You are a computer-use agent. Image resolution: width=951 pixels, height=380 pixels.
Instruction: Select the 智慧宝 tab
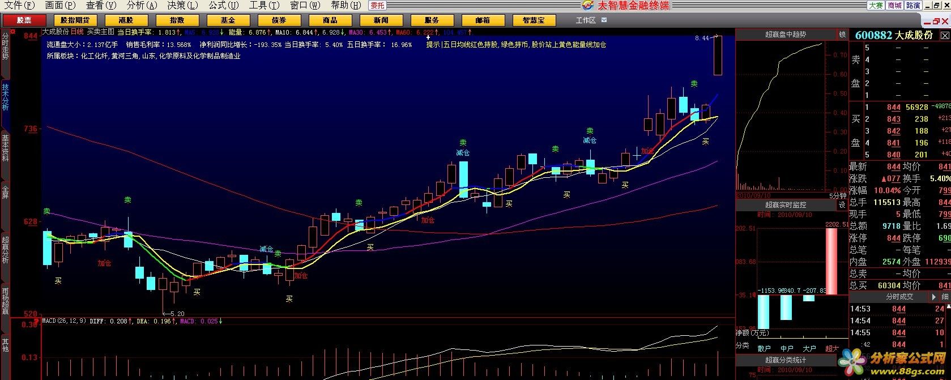click(534, 20)
